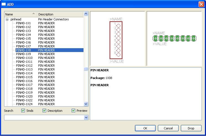
Task: Select the PINHD-1X17 entry
Action: click(24, 85)
